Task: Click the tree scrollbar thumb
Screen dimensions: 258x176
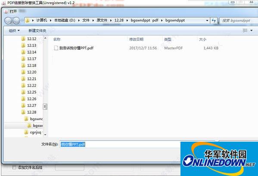Action: (x=45, y=106)
